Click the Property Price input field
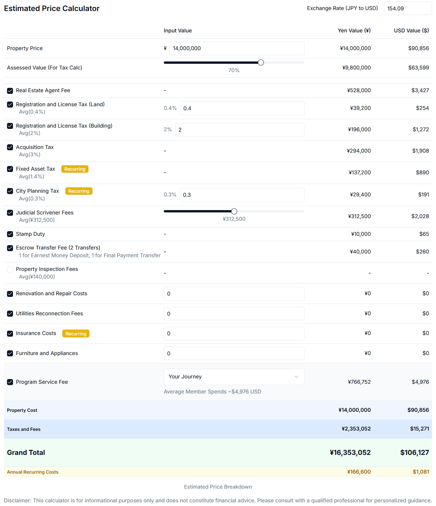The image size is (436, 506). (x=237, y=48)
